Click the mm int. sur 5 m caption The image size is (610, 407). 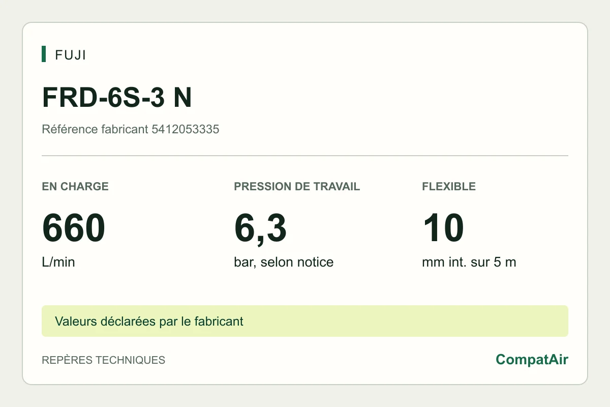click(469, 263)
